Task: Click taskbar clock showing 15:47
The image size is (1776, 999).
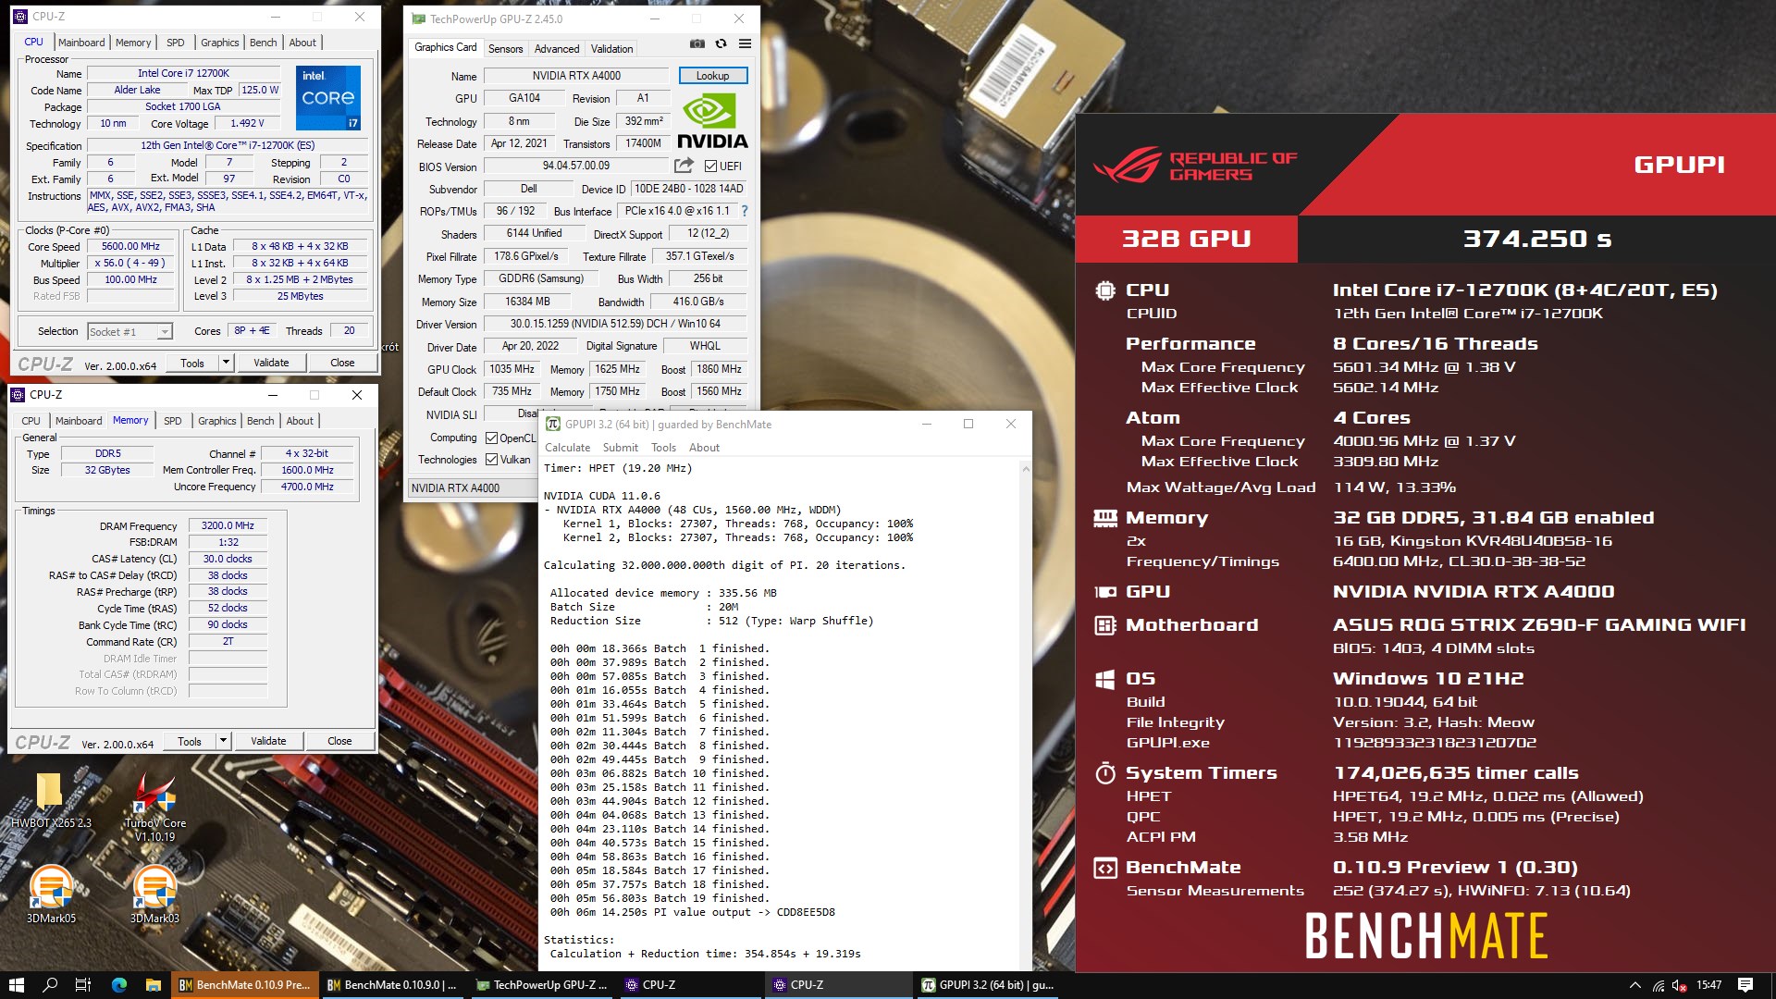Action: point(1708,985)
